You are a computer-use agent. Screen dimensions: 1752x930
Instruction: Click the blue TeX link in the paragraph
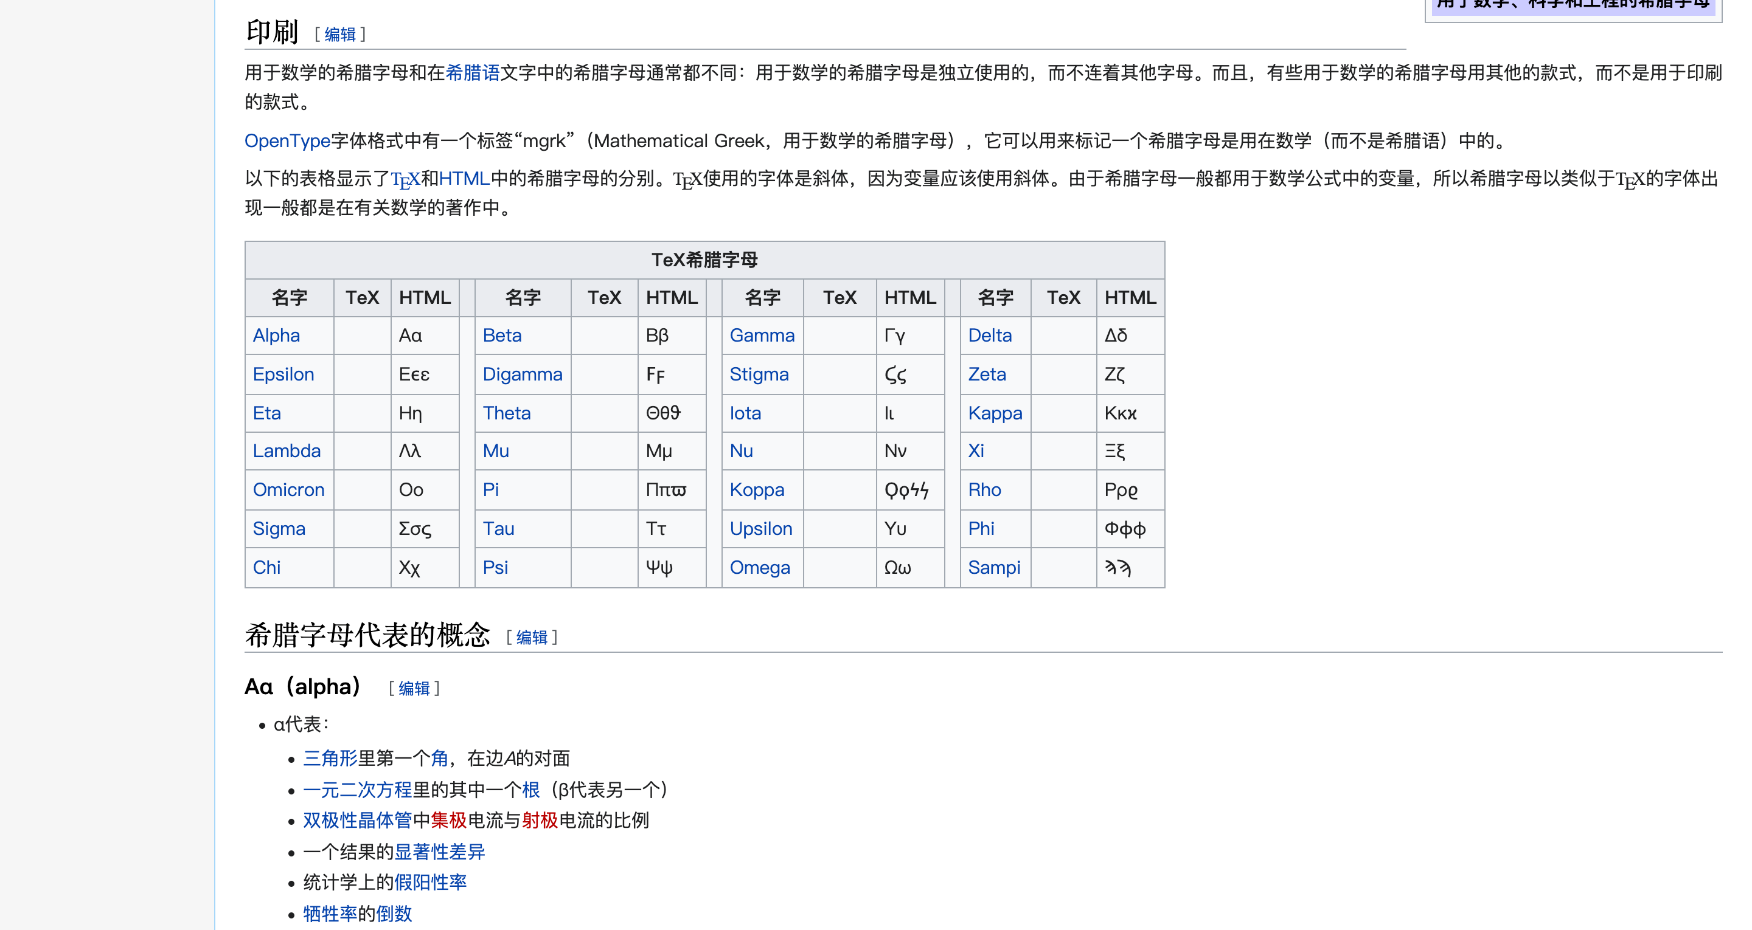click(x=405, y=179)
